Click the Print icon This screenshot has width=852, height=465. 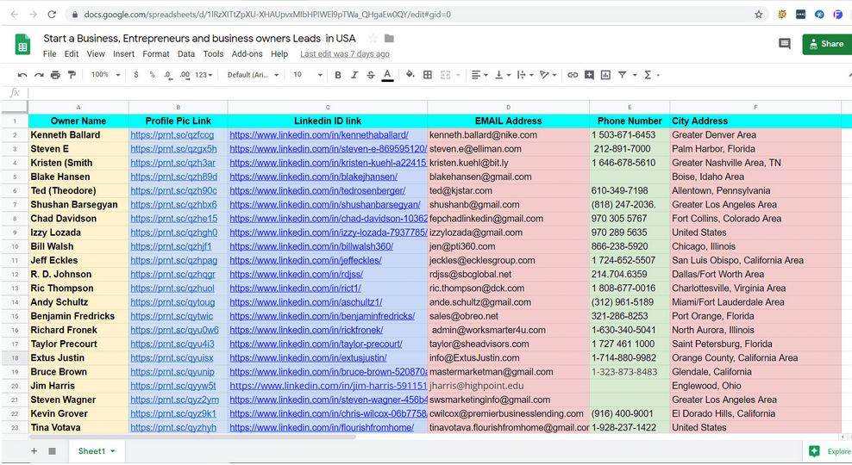(x=55, y=75)
